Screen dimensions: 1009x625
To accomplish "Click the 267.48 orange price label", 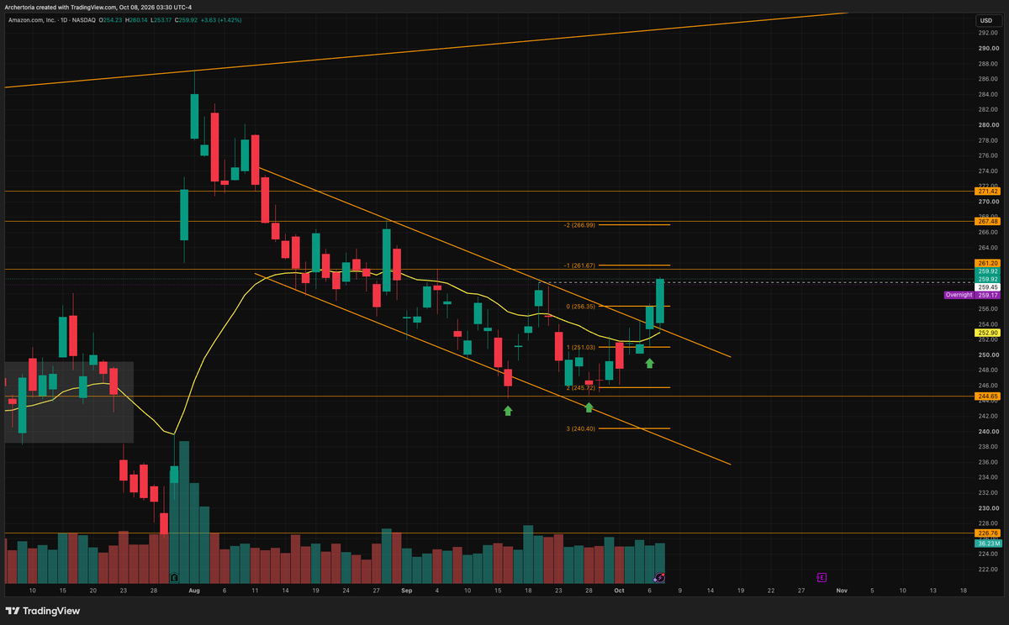I will pos(988,222).
